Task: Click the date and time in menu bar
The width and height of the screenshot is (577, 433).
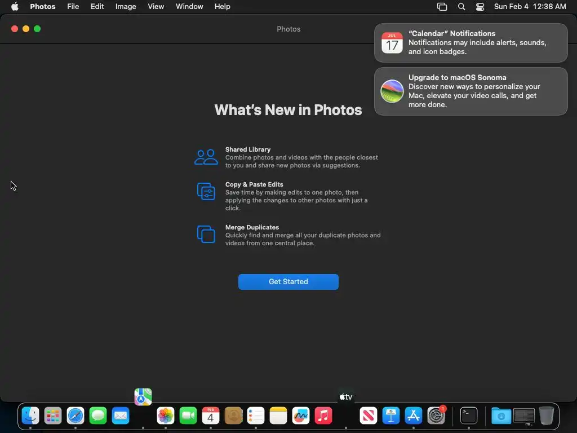Action: coord(530,7)
